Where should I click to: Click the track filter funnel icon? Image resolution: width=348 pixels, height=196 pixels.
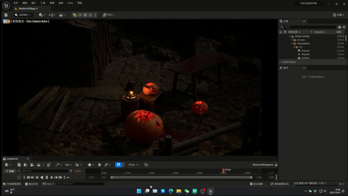coord(71,171)
